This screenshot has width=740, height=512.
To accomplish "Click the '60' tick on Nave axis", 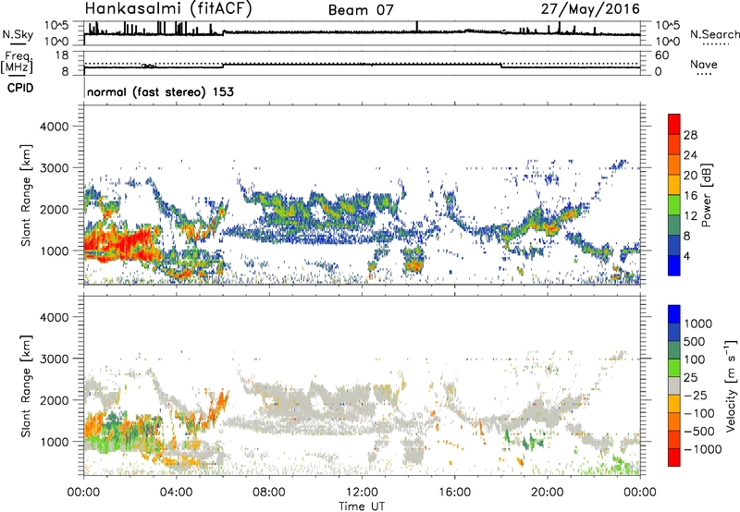I will tap(661, 55).
